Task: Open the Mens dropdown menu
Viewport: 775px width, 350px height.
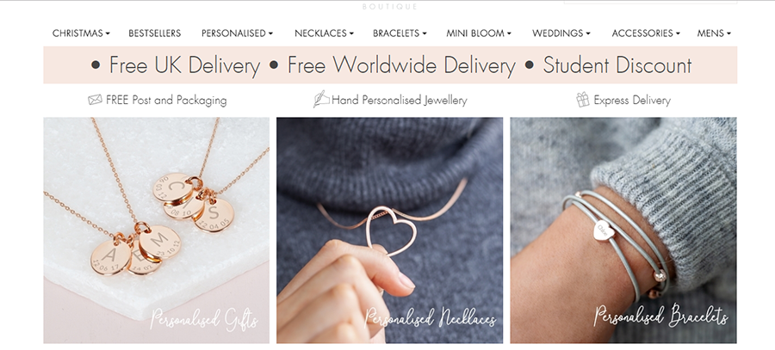Action: (x=714, y=33)
